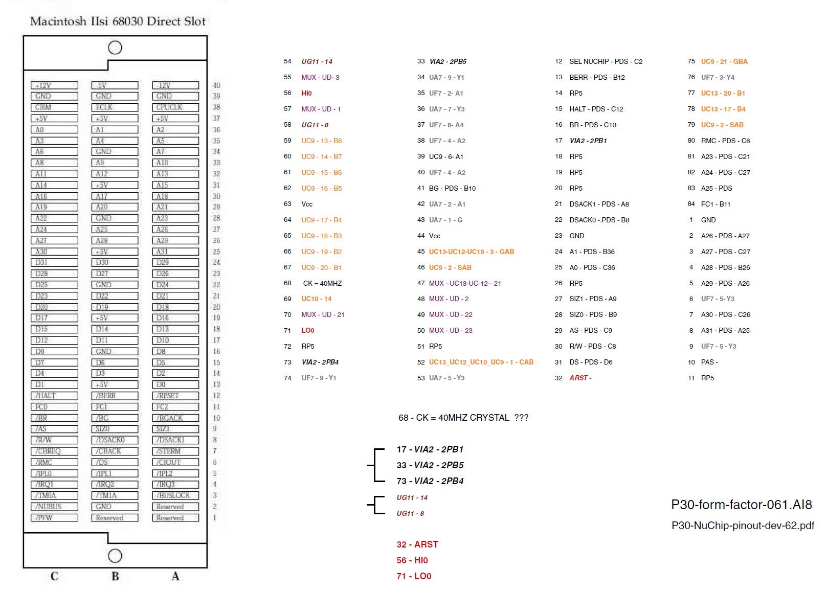
Task: Click the "UC10 - 14" entry
Action: 317,299
